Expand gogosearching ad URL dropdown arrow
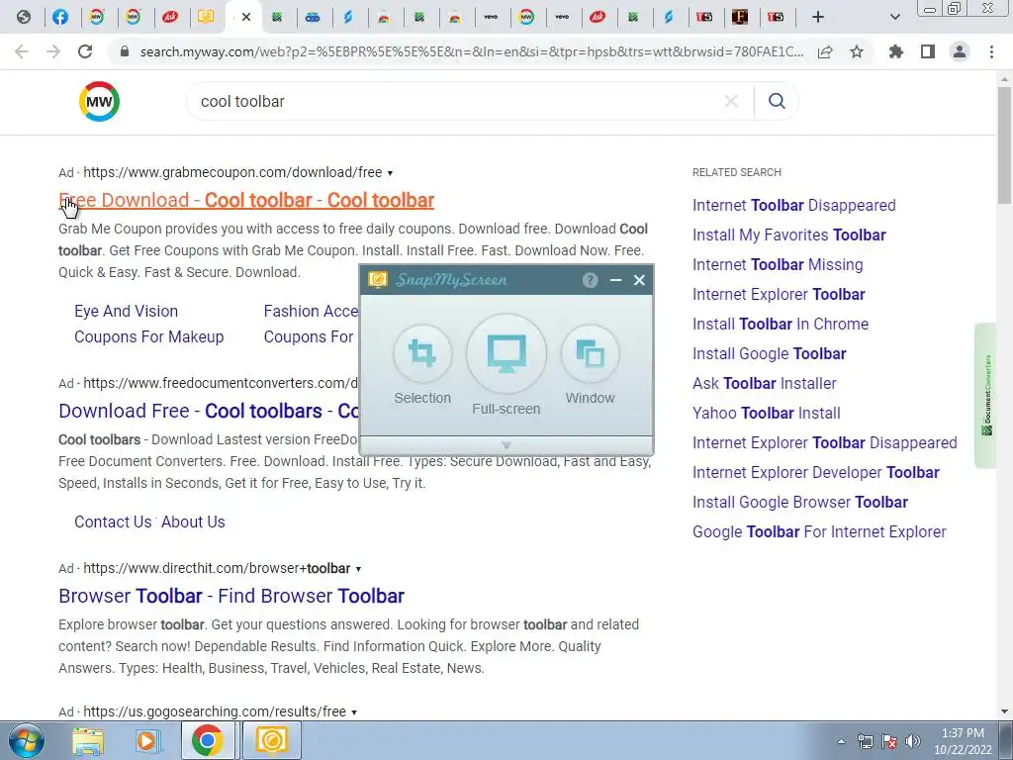 click(354, 712)
